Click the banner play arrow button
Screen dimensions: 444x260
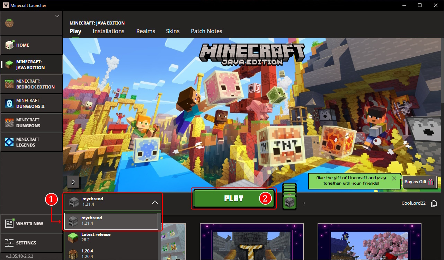pyautogui.click(x=73, y=182)
